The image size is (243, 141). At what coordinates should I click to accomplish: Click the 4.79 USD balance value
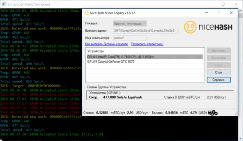pyautogui.click(x=193, y=112)
